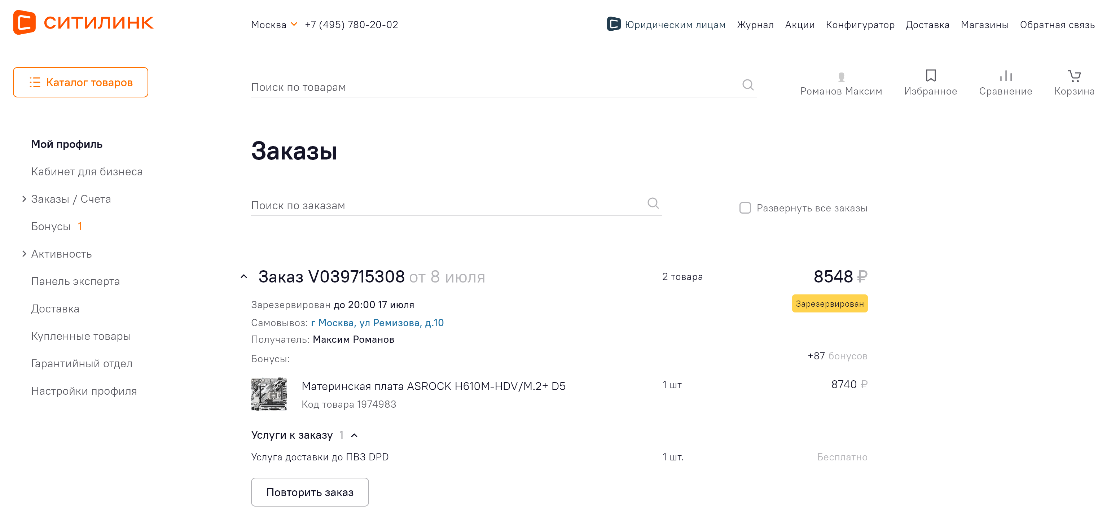
Task: Enable Развернуть все заказы checkbox
Action: [745, 208]
